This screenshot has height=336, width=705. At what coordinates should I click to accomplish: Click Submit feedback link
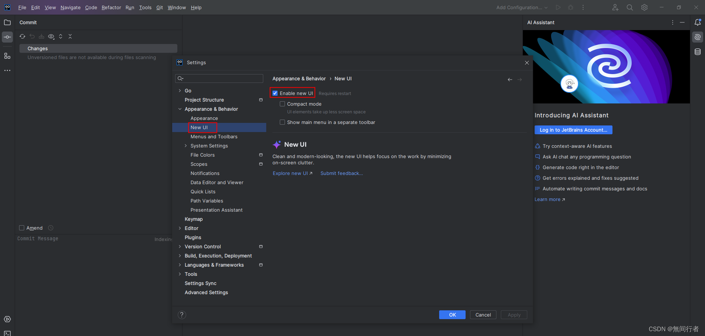341,173
